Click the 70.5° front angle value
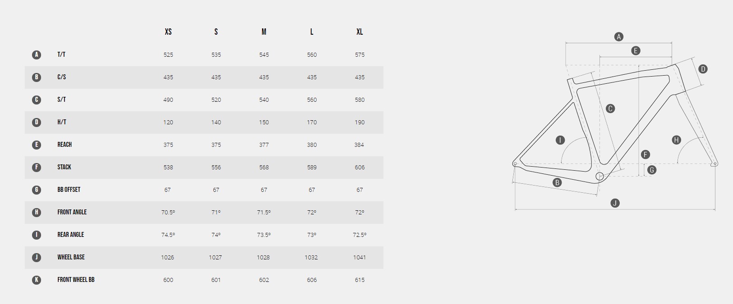The image size is (733, 304). pos(168,212)
